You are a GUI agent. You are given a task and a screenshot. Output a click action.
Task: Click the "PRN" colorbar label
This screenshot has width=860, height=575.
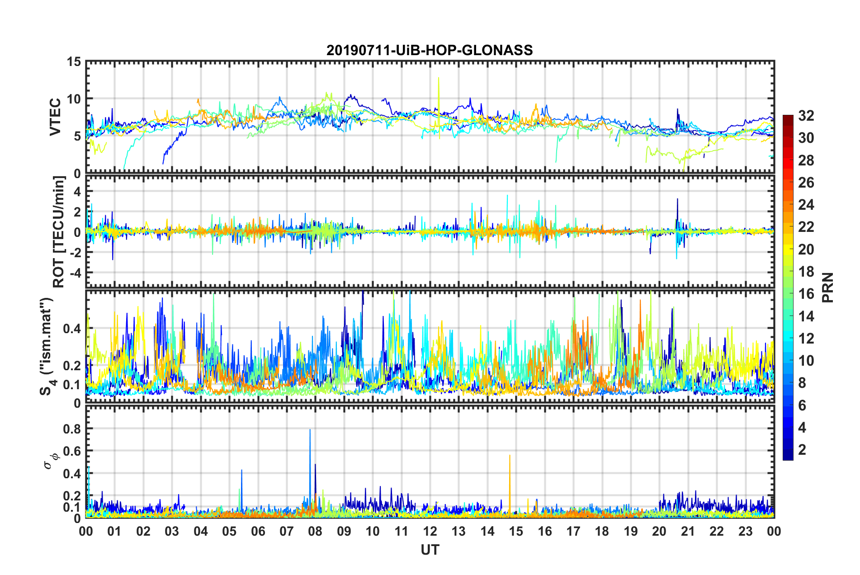click(x=827, y=287)
